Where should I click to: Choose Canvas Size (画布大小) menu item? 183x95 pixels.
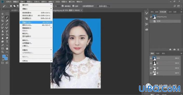pyautogui.click(x=36, y=25)
